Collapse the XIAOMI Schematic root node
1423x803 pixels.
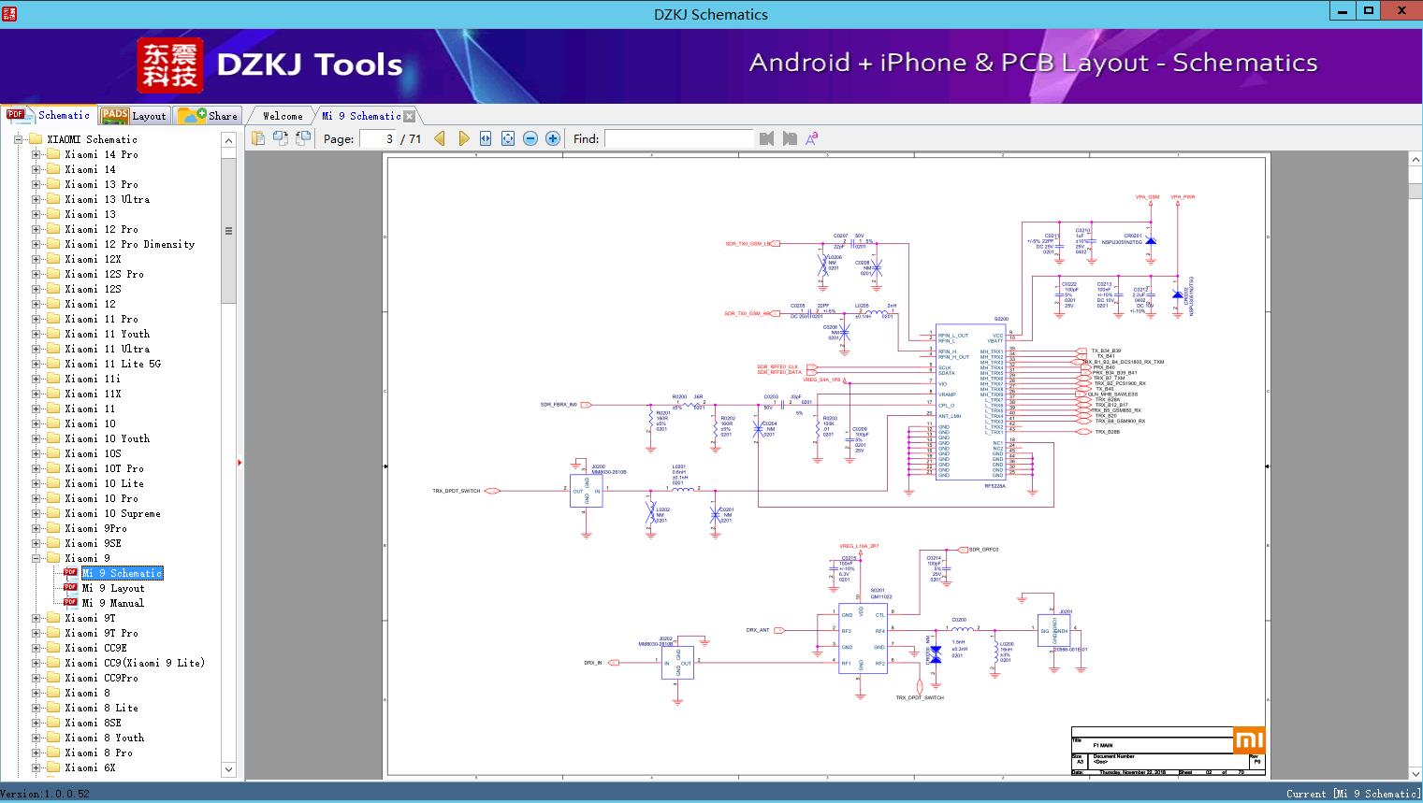(x=19, y=139)
